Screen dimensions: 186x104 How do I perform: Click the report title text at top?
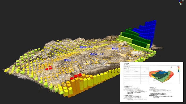tap(126, 64)
